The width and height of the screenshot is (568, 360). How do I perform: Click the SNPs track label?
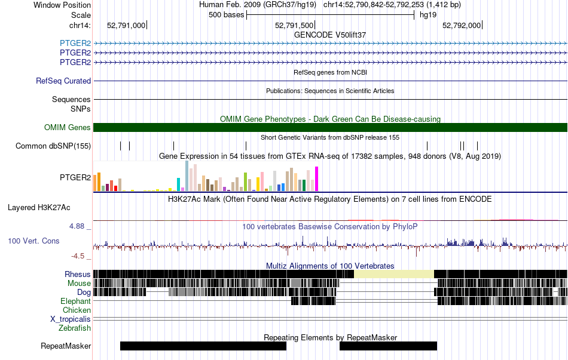pos(81,109)
